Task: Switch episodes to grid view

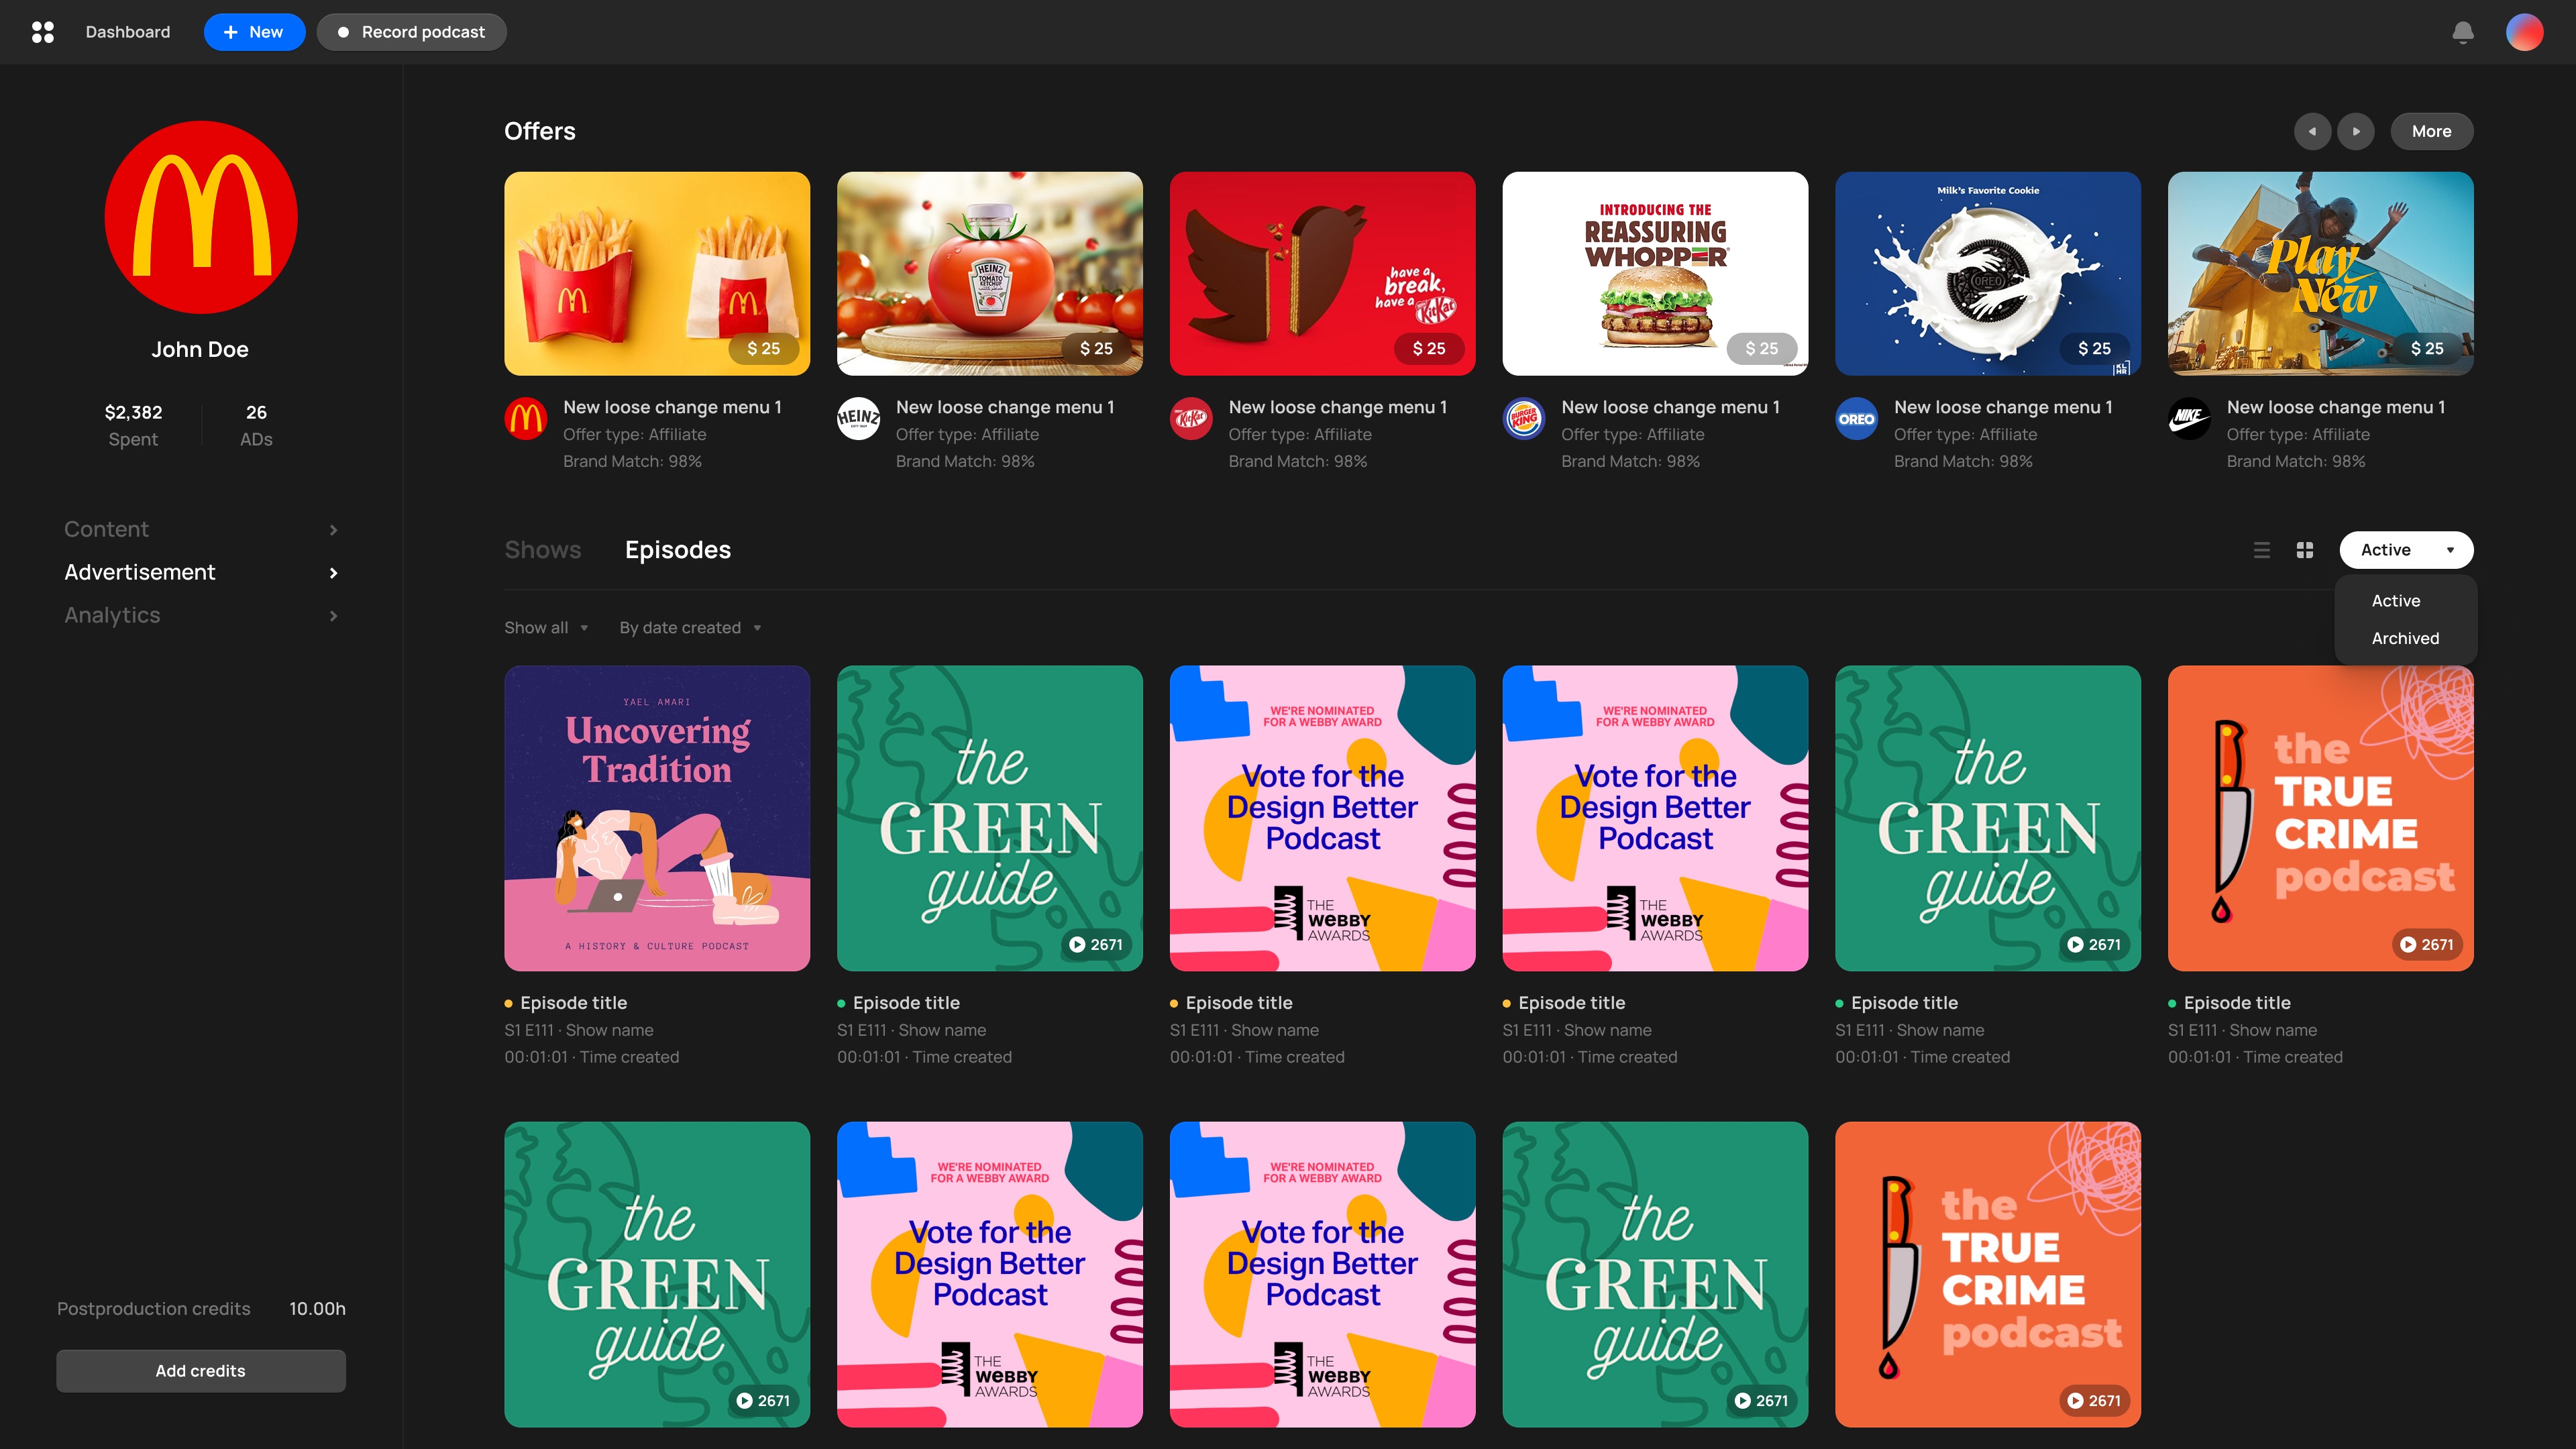Action: pyautogui.click(x=2305, y=550)
